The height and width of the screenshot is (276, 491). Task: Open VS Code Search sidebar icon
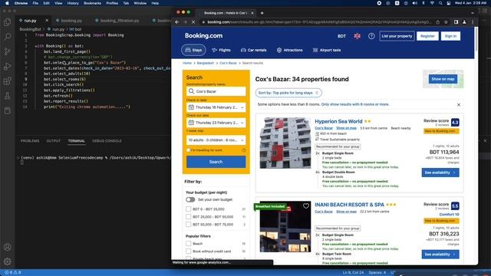(x=7, y=37)
